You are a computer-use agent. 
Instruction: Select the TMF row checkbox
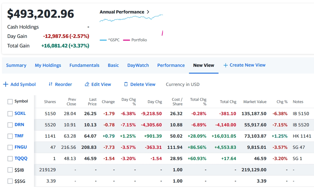click(10, 136)
